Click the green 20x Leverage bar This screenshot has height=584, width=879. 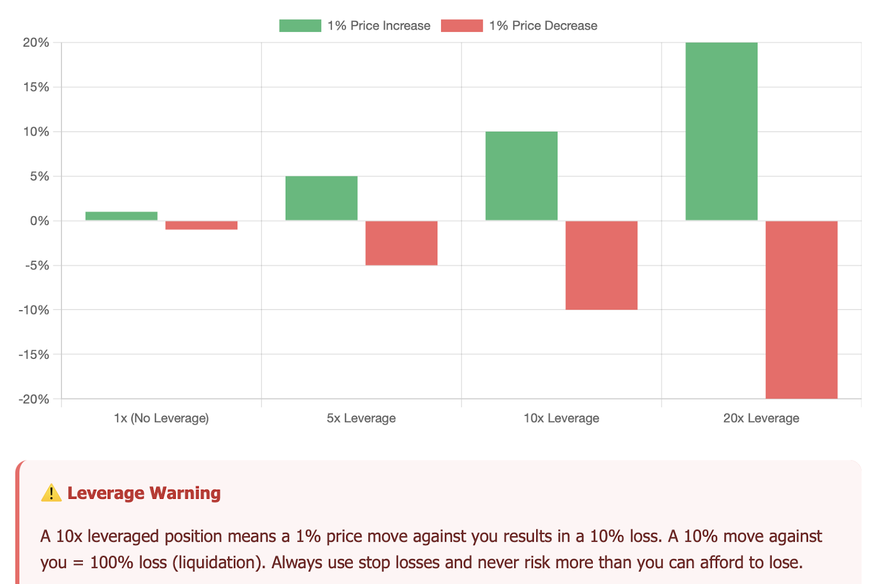(721, 131)
